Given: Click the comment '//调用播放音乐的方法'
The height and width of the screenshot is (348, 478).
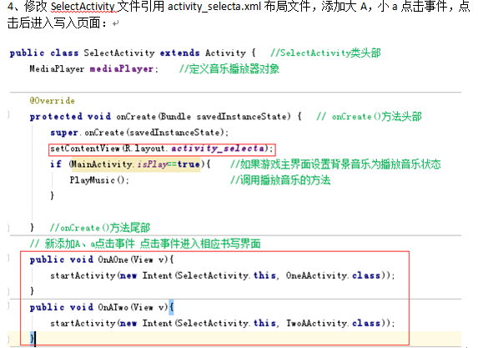Looking at the screenshot, I should pyautogui.click(x=280, y=180).
